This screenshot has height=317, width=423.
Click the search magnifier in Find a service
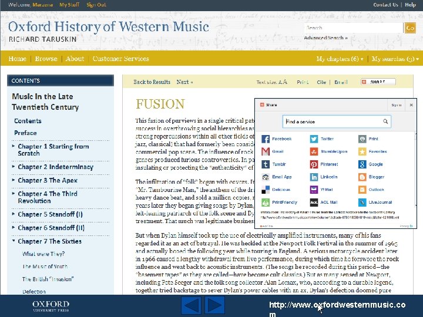(385, 122)
